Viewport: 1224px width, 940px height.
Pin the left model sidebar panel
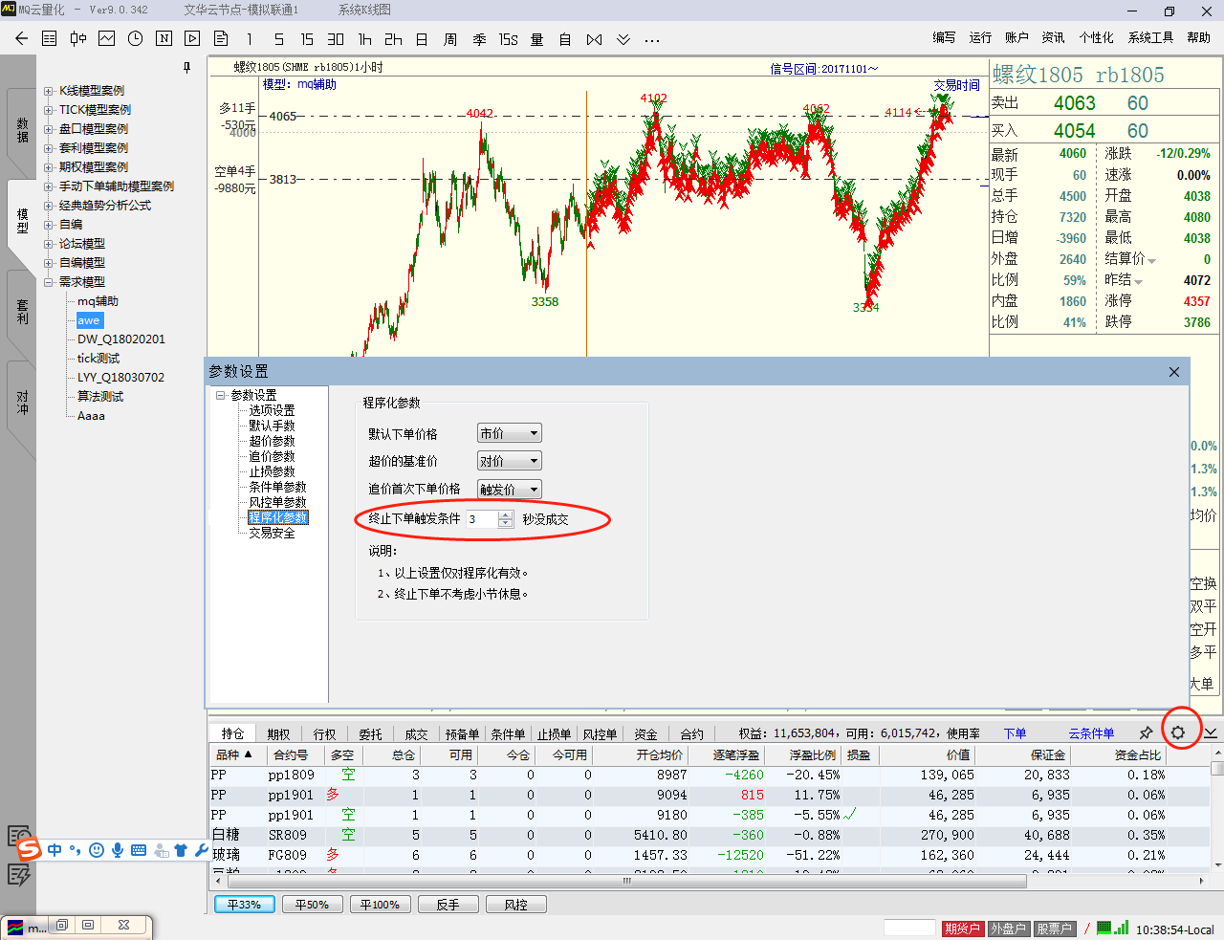point(186,67)
